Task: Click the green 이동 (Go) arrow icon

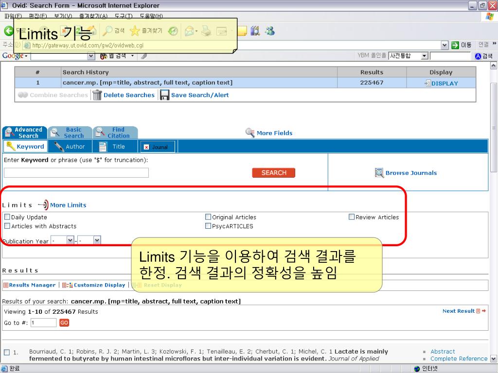Action: (455, 45)
